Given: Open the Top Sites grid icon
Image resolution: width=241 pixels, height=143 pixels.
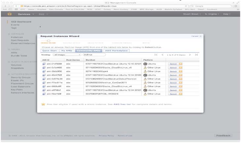Looking at the screenshot, I should pos(16,9).
